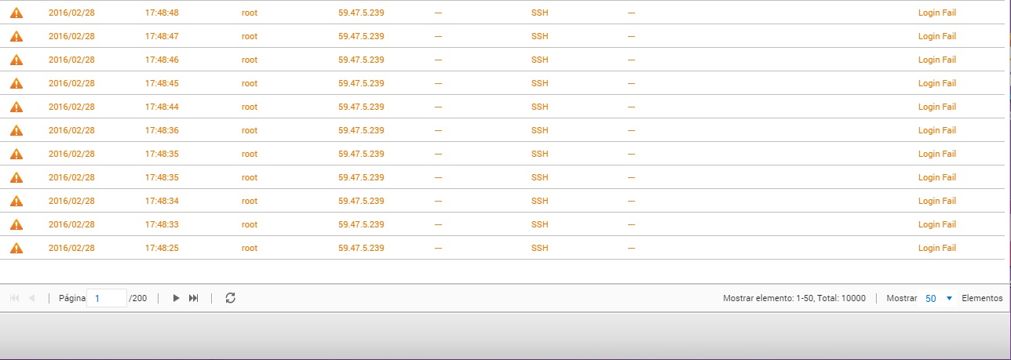Refresh the log list

pyautogui.click(x=230, y=298)
